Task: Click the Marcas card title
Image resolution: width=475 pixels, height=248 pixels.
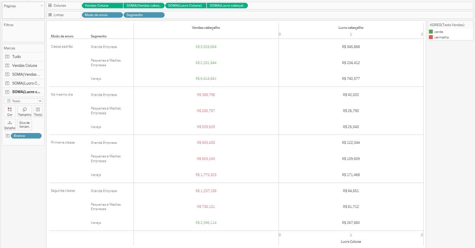Action: [9, 48]
